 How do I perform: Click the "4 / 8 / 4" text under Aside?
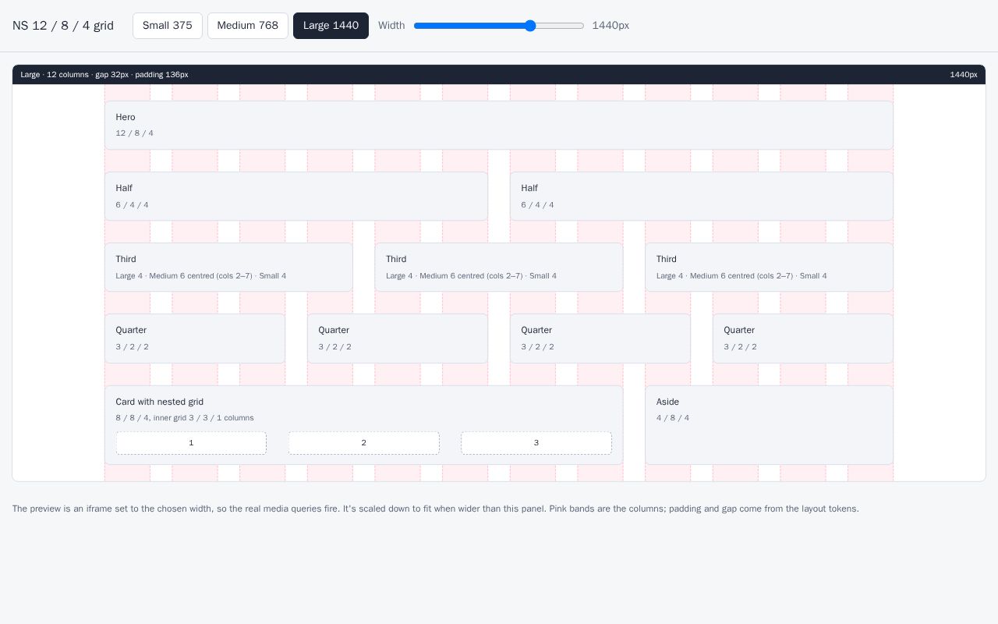tap(673, 418)
